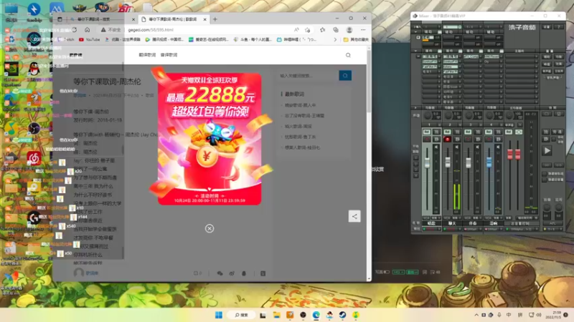Select the 音译歌词 menu item
Screen dimensions: 574x322
click(x=169, y=55)
